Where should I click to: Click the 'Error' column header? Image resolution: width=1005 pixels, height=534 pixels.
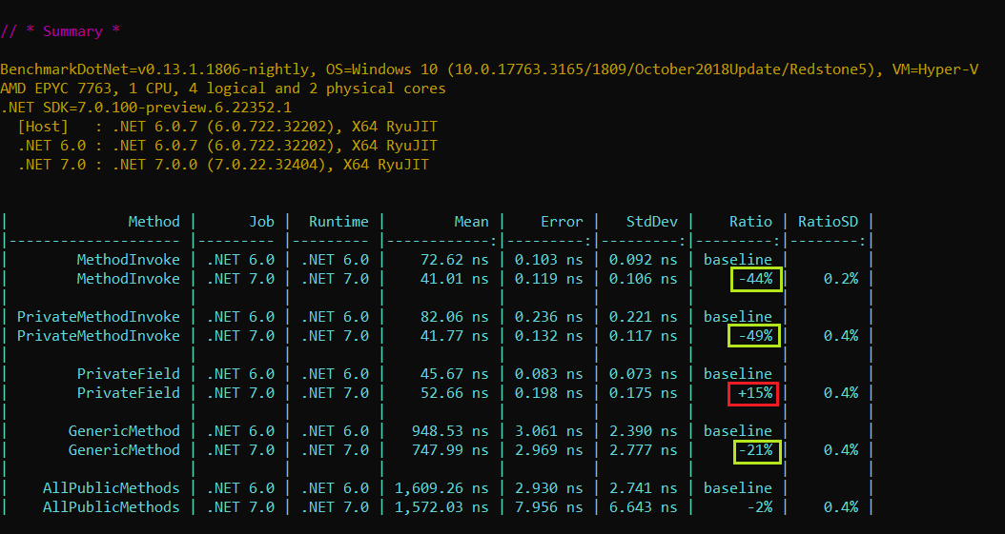562,222
